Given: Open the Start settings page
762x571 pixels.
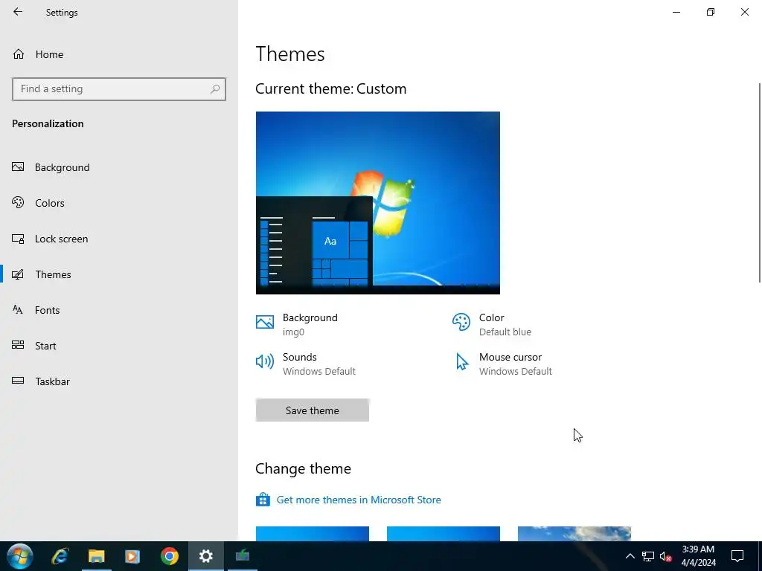Looking at the screenshot, I should [119, 346].
